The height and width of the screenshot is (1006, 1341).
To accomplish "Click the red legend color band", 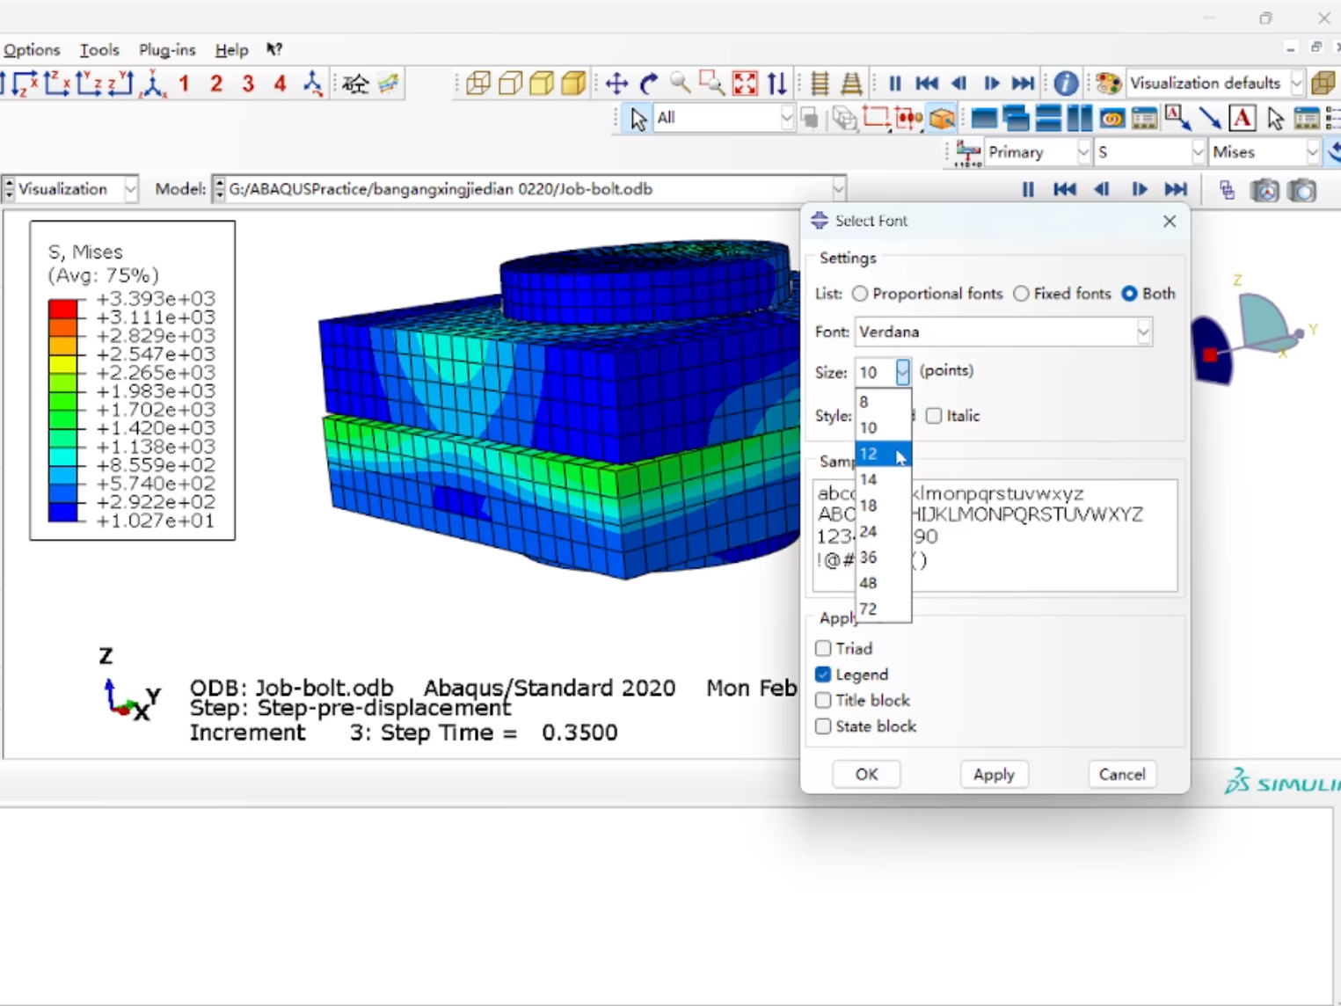I will click(62, 309).
